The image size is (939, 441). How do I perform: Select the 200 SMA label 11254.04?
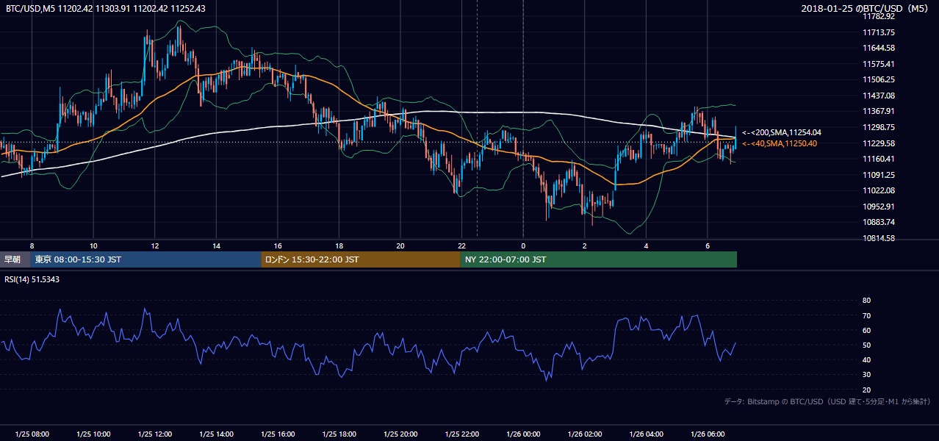pos(782,132)
